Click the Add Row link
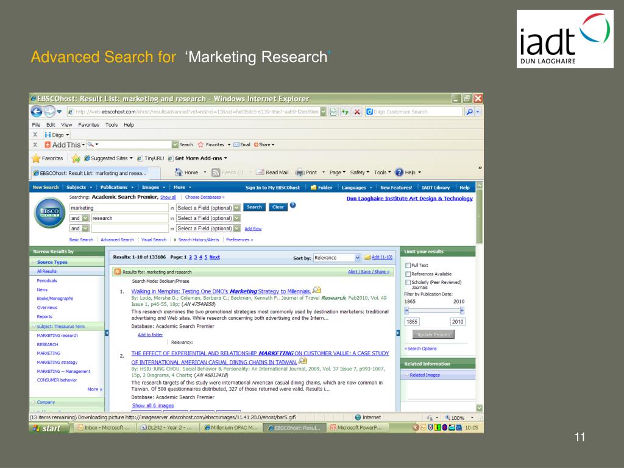 pyautogui.click(x=253, y=229)
